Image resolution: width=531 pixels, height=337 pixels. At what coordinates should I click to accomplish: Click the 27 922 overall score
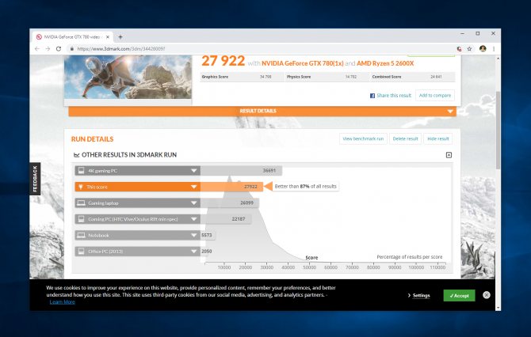223,61
